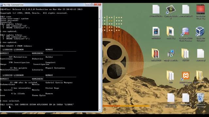This screenshot has height=117, width=209.
Task: Open blank file between Camtasia and red video
Action: 186,9
